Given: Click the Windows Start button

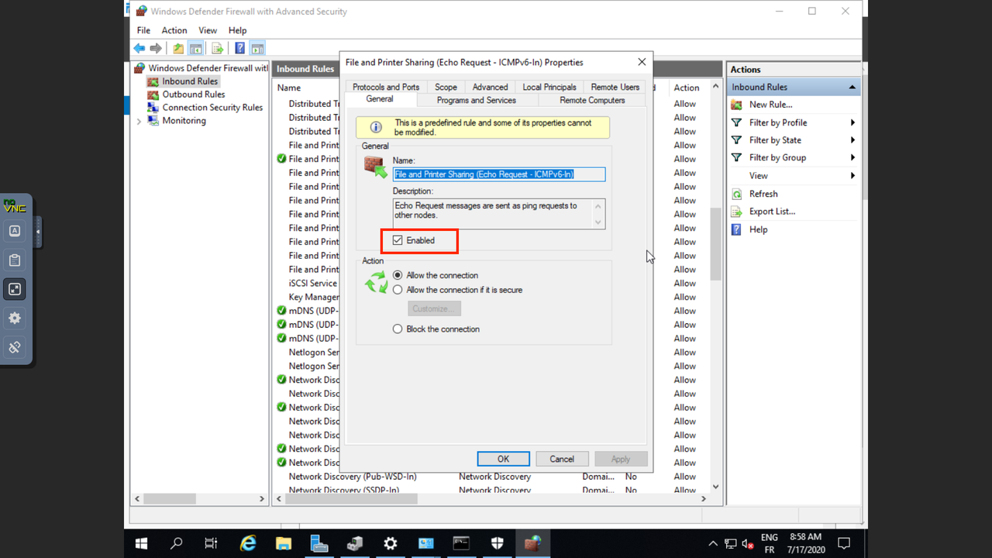Looking at the screenshot, I should [141, 543].
